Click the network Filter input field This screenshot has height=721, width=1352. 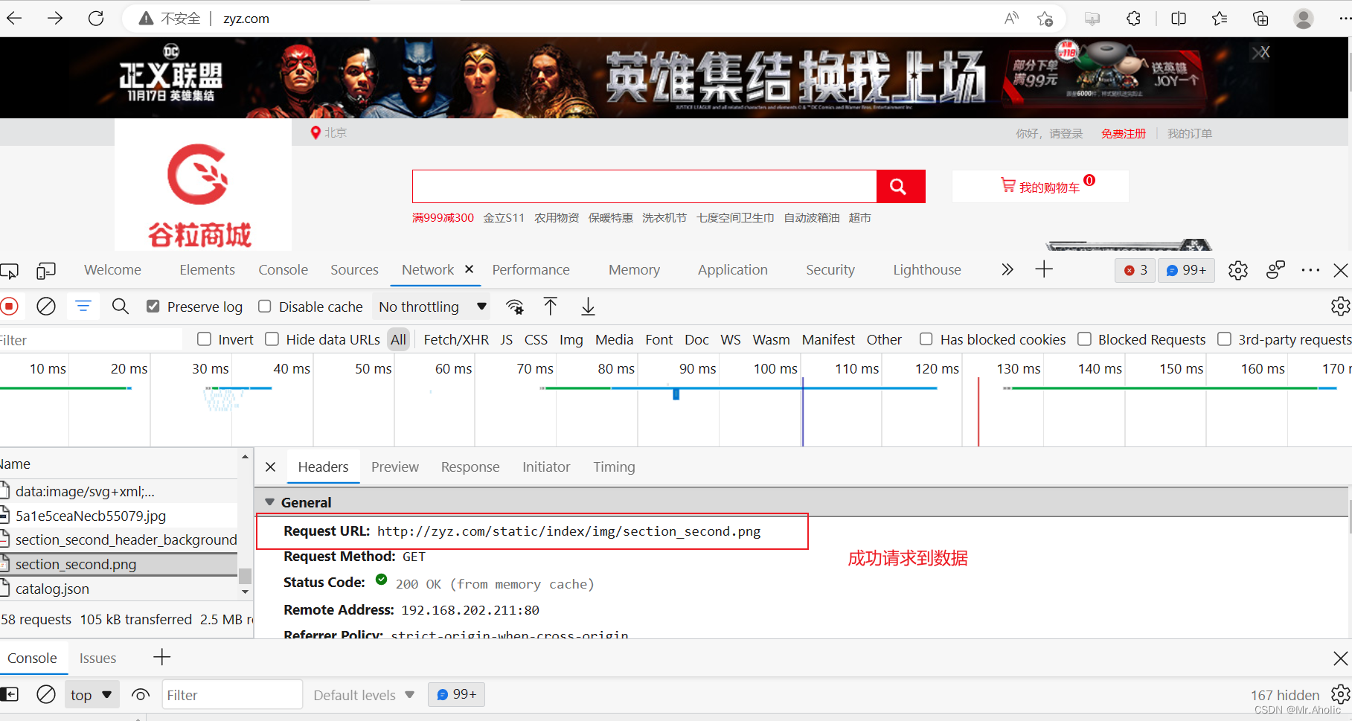click(x=91, y=340)
